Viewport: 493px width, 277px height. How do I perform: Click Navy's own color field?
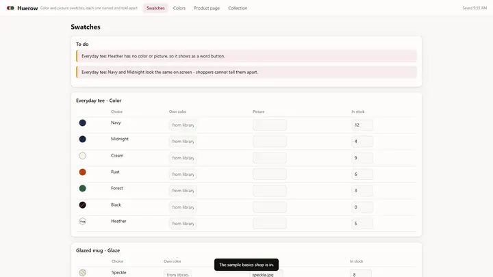point(183,125)
